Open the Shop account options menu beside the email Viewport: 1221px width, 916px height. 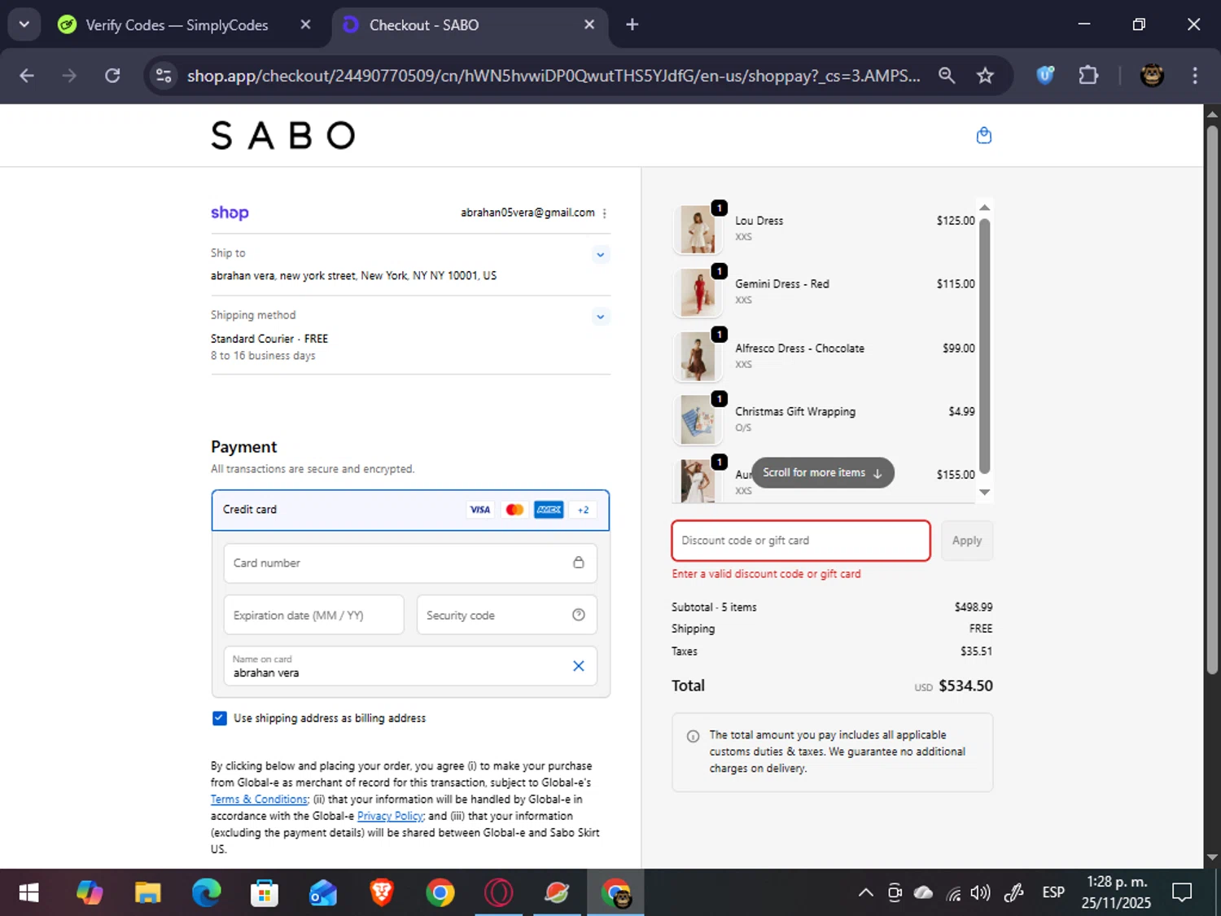point(604,213)
